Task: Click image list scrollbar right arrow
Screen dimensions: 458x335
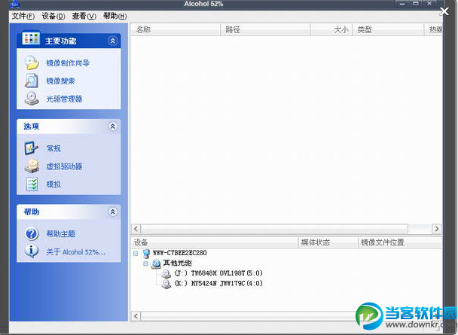Action: pyautogui.click(x=436, y=229)
